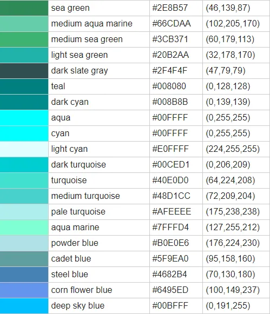This screenshot has width=270, height=314.
Task: Select the hex code #5F9EA0
Action: (170, 259)
